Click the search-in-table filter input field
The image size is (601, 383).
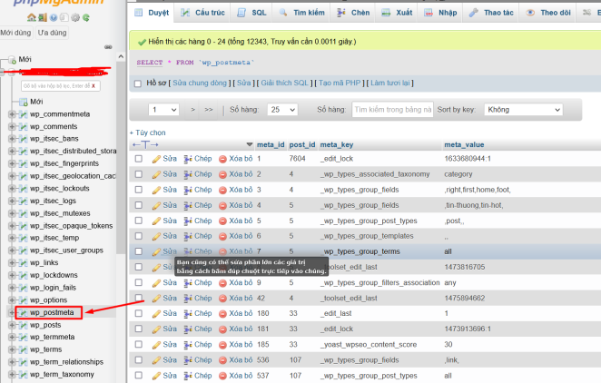coord(391,109)
